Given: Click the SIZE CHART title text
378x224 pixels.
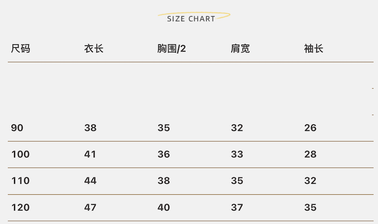Looking at the screenshot, I should (191, 19).
